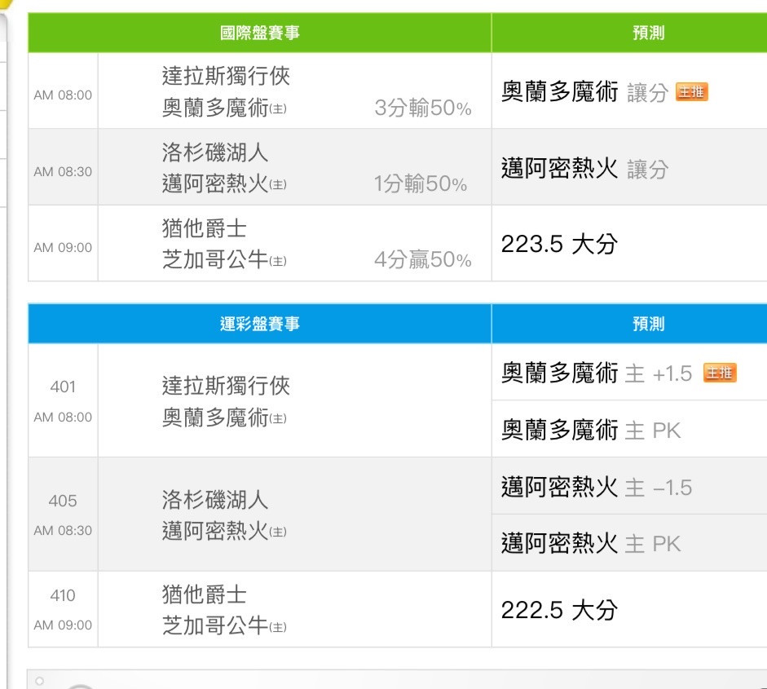Select 猶他爵士 in the 國際盤賽事 table

[205, 228]
